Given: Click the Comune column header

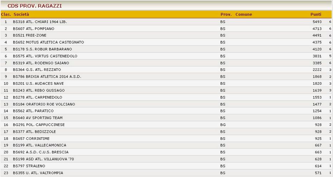Looking at the screenshot, I should tap(243, 14).
